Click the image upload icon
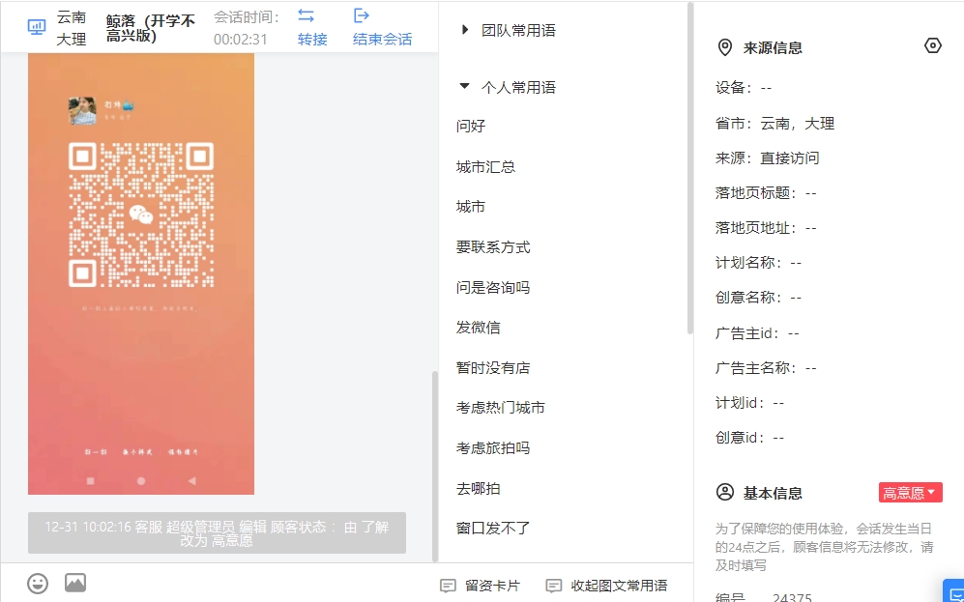Screen dimensions: 964x602 coord(75,583)
